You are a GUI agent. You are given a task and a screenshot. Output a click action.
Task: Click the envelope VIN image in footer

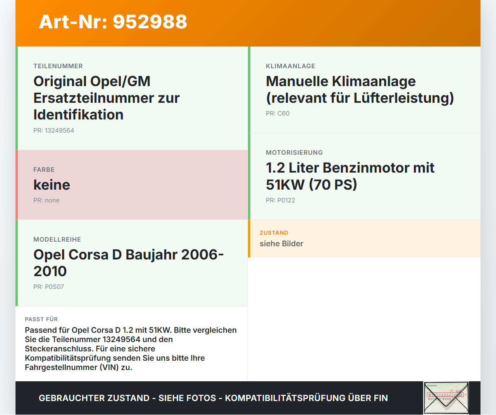click(446, 398)
